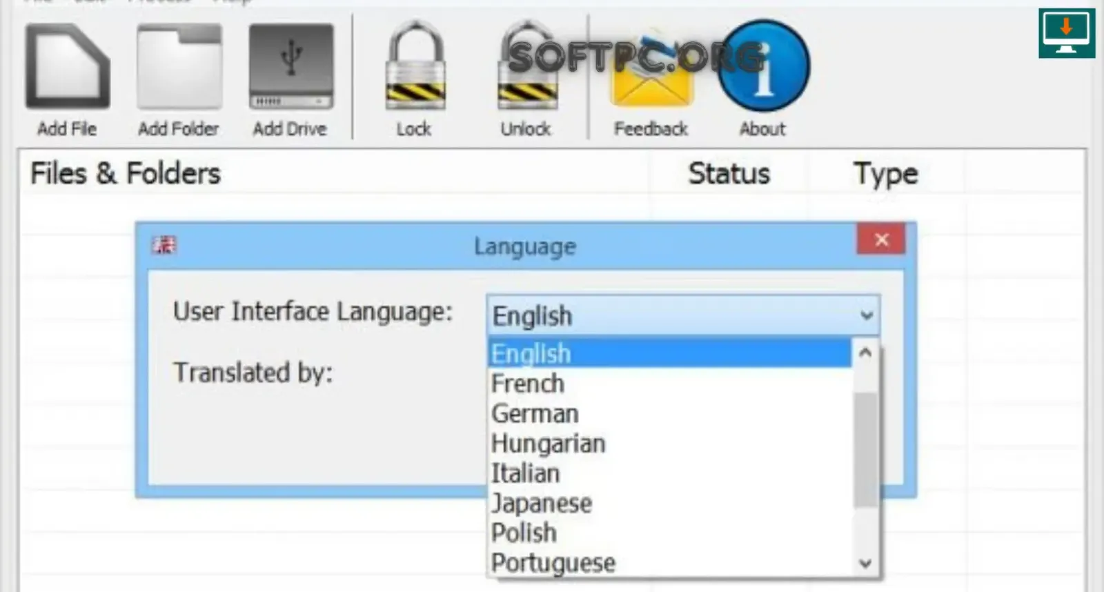Click the Language dialog flag icon
The image size is (1104, 592).
[x=164, y=245]
